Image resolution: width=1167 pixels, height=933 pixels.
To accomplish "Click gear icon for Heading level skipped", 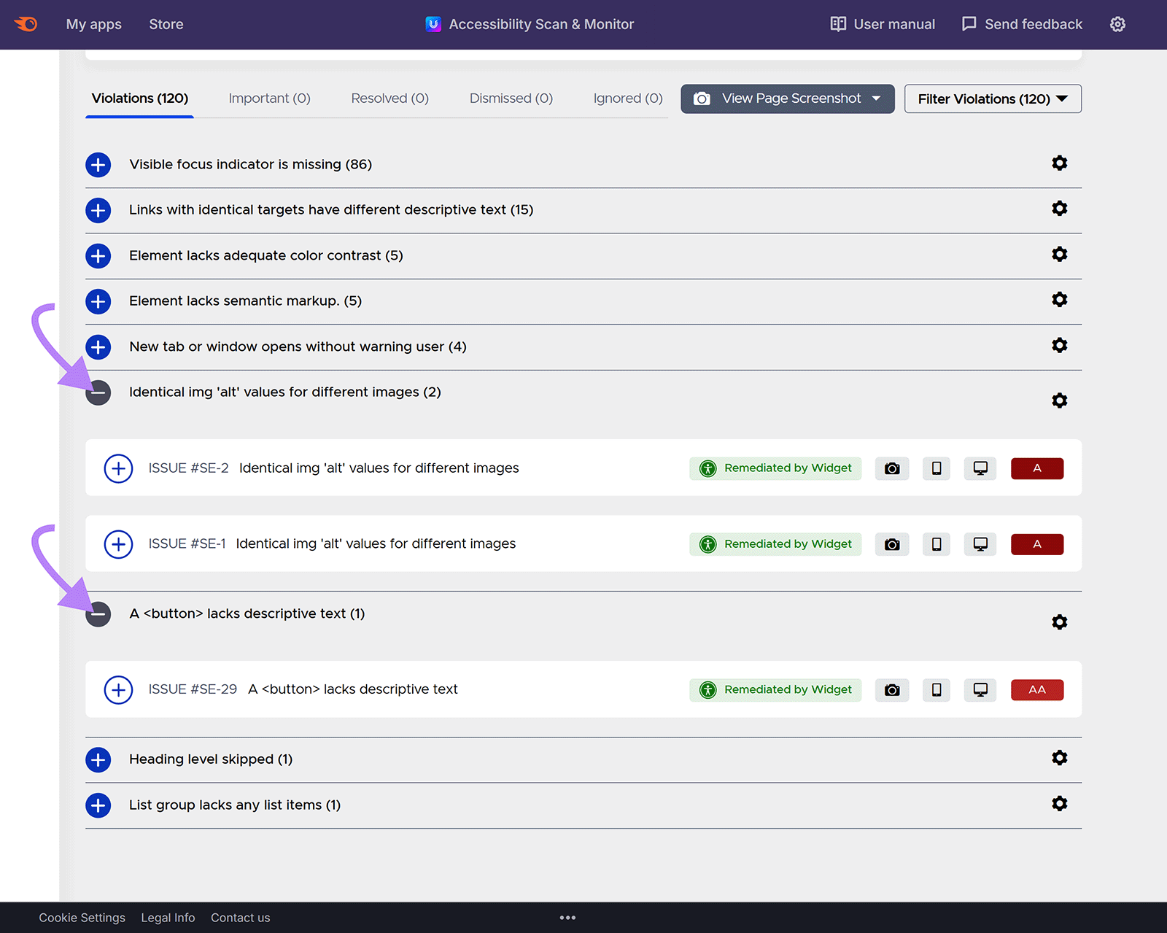I will (1059, 758).
